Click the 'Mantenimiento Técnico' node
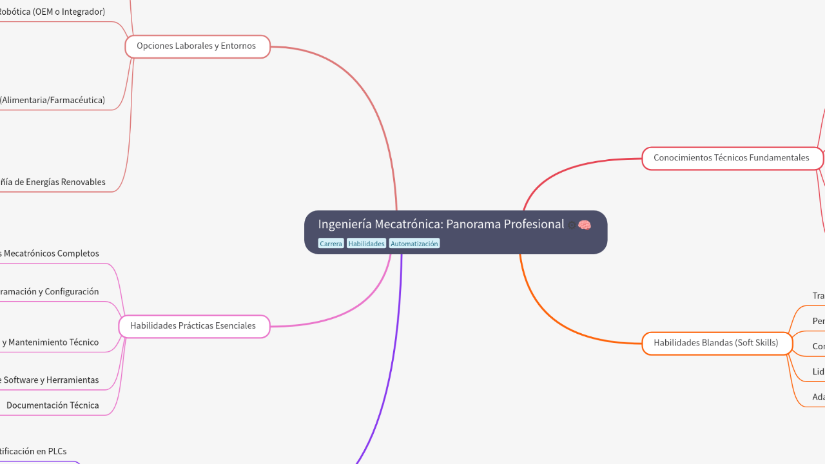Image resolution: width=825 pixels, height=464 pixels. coord(52,342)
